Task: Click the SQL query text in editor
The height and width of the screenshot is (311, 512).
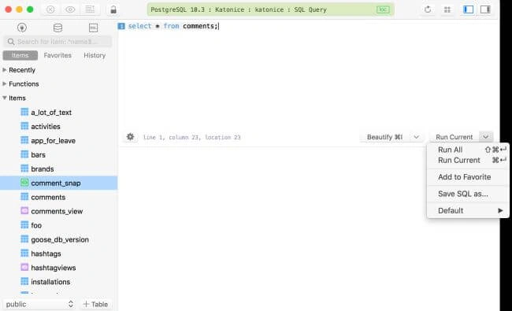Action: tap(173, 26)
